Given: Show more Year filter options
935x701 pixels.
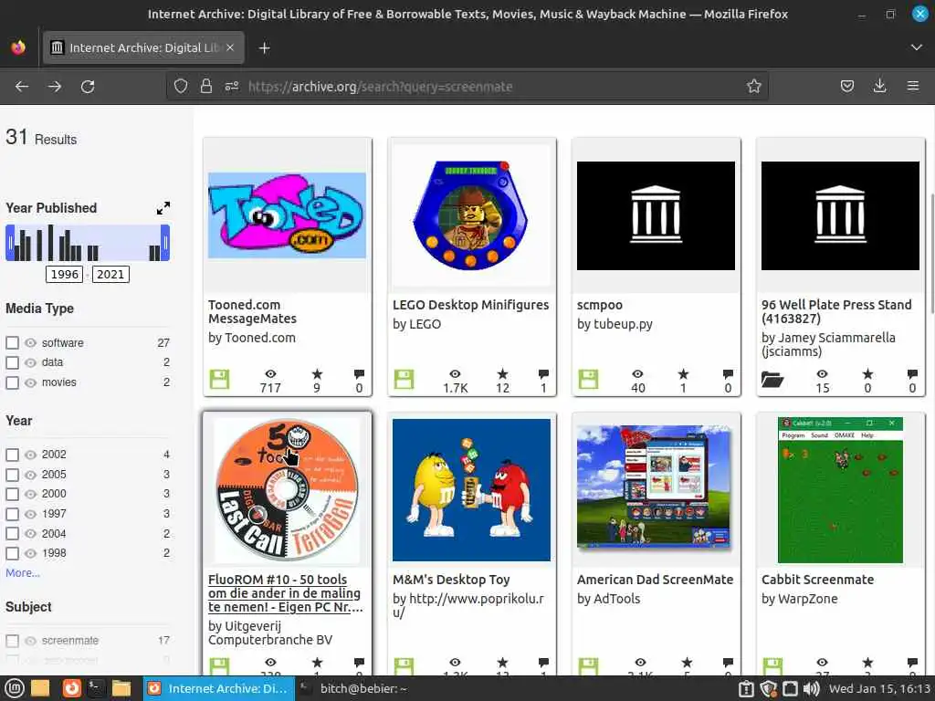Looking at the screenshot, I should click(x=23, y=573).
